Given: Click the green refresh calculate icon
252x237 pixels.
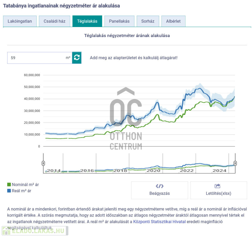Looking at the screenshot, I should (77, 58).
